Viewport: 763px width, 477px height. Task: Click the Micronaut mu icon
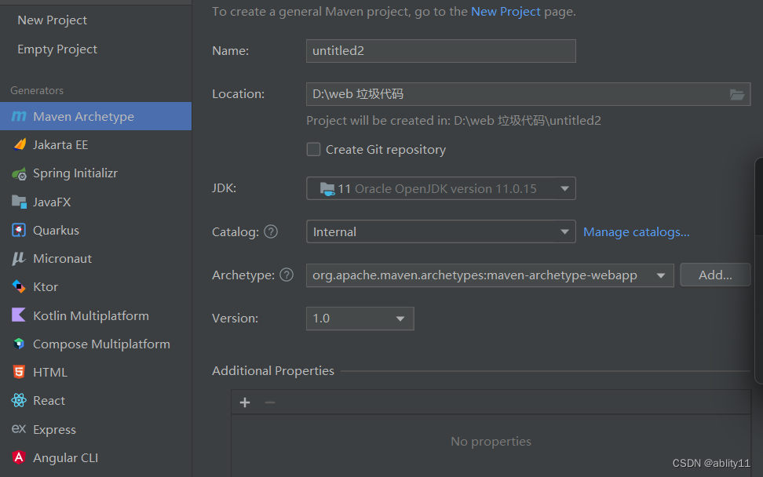tap(19, 259)
